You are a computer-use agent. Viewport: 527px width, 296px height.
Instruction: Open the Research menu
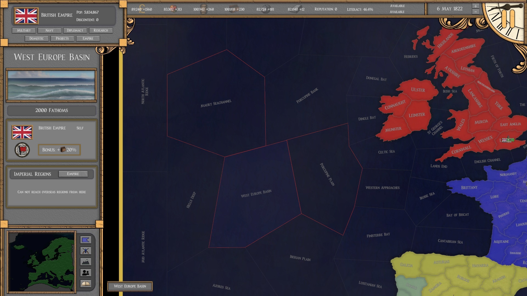click(101, 30)
